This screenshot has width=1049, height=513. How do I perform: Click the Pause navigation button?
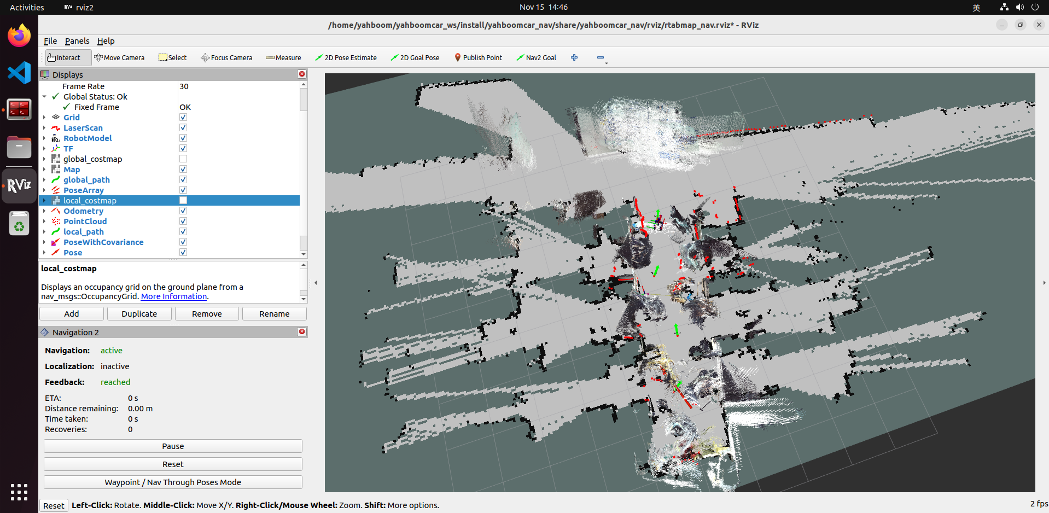(x=173, y=446)
